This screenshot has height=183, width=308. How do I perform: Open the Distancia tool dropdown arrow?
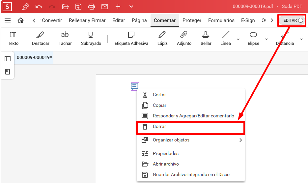(x=301, y=39)
